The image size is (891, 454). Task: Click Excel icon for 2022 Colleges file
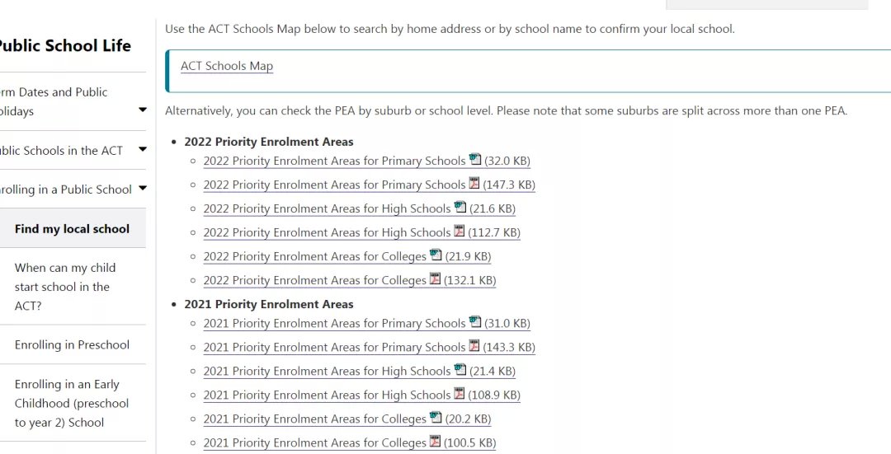(436, 255)
